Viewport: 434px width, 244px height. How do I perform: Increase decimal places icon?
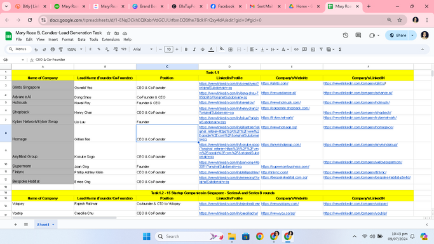[116, 49]
